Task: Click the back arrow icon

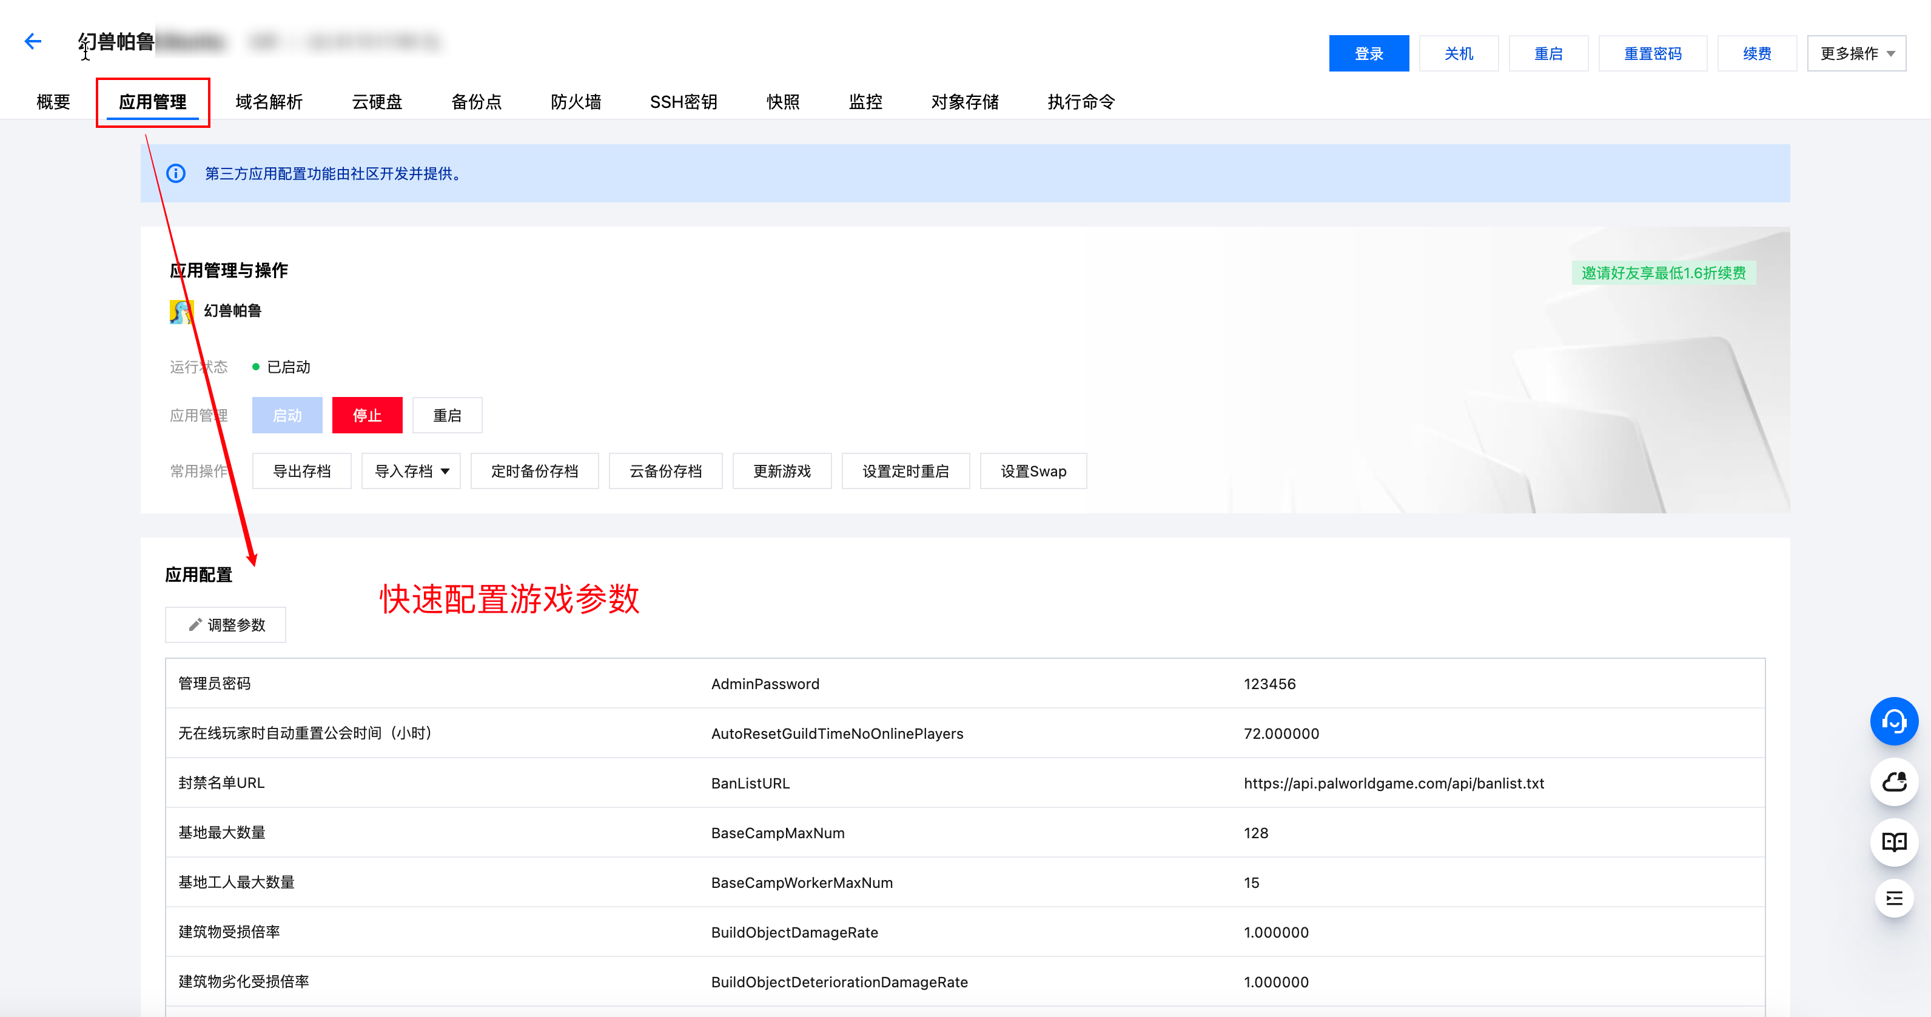Action: point(33,41)
